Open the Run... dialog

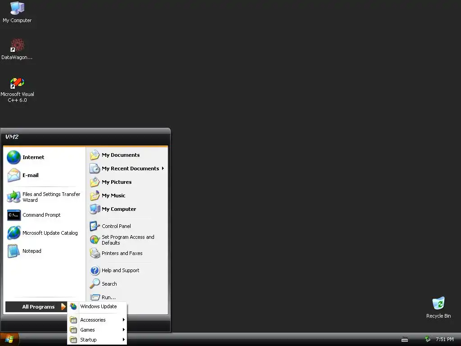click(127, 297)
